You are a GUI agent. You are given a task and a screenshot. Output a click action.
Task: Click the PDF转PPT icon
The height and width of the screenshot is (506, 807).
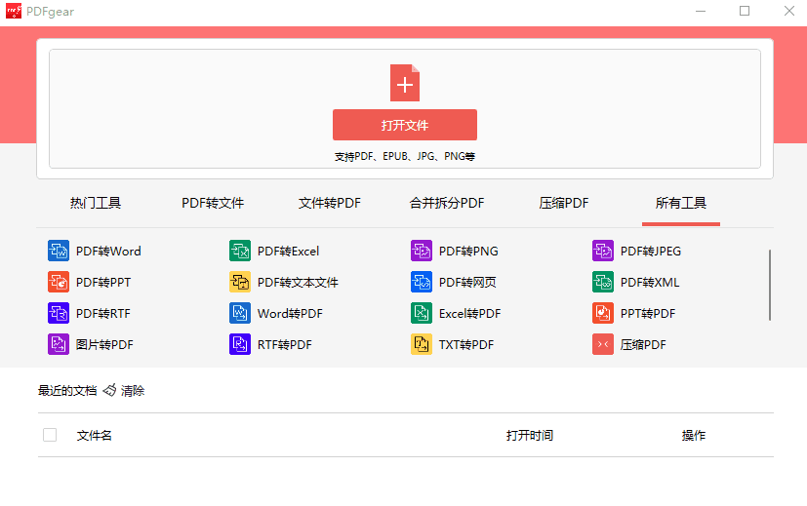click(x=59, y=282)
